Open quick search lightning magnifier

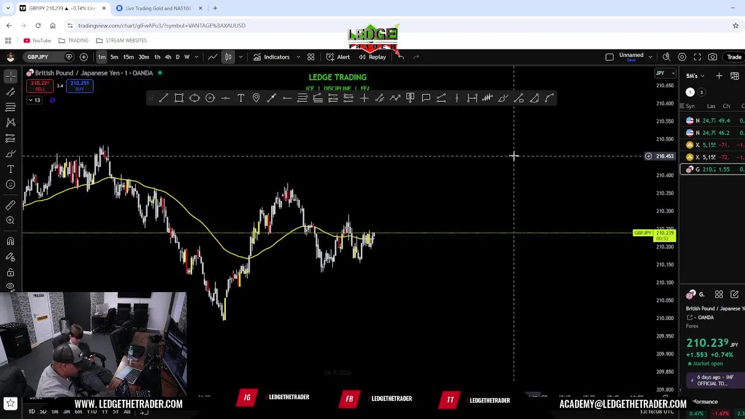pos(666,57)
